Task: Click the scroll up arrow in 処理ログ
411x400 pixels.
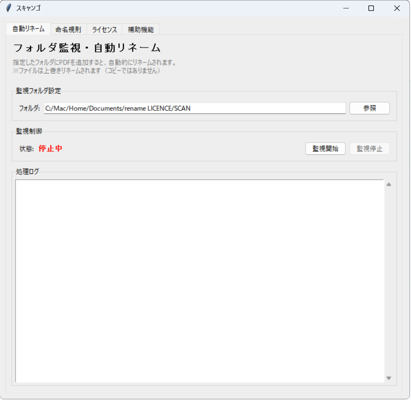Action: (388, 185)
